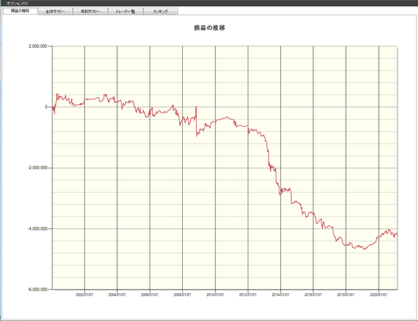Click the -4,000,000 y-axis label
This screenshot has width=418, height=321.
coord(38,229)
